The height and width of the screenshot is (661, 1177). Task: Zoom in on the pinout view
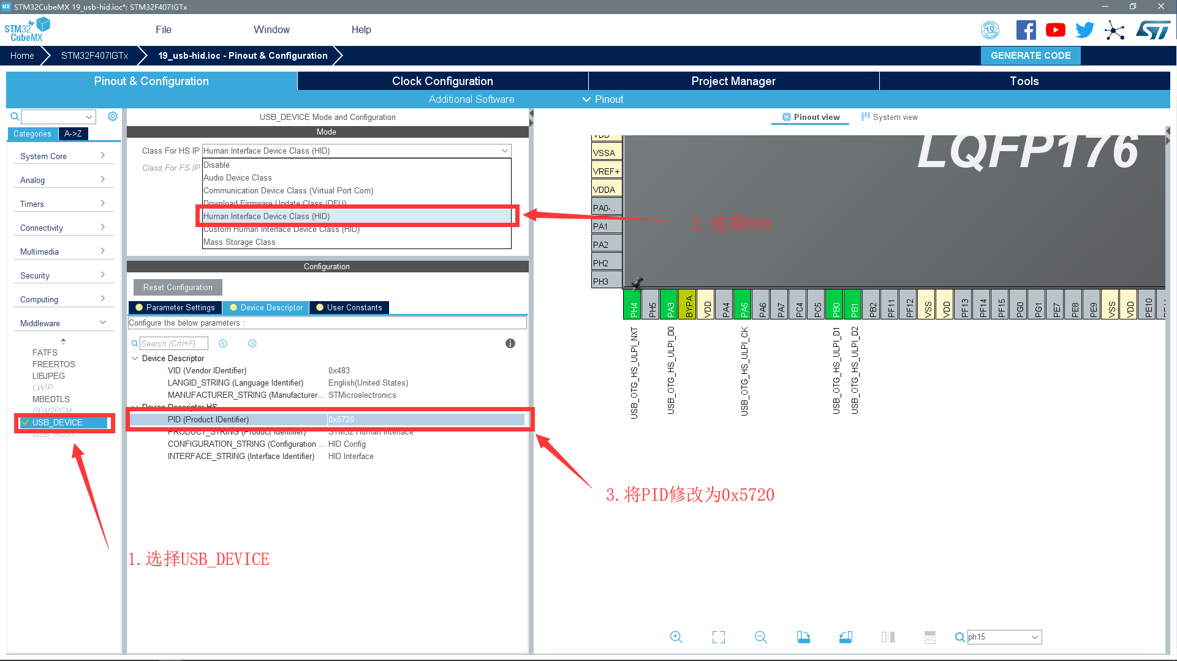point(676,637)
